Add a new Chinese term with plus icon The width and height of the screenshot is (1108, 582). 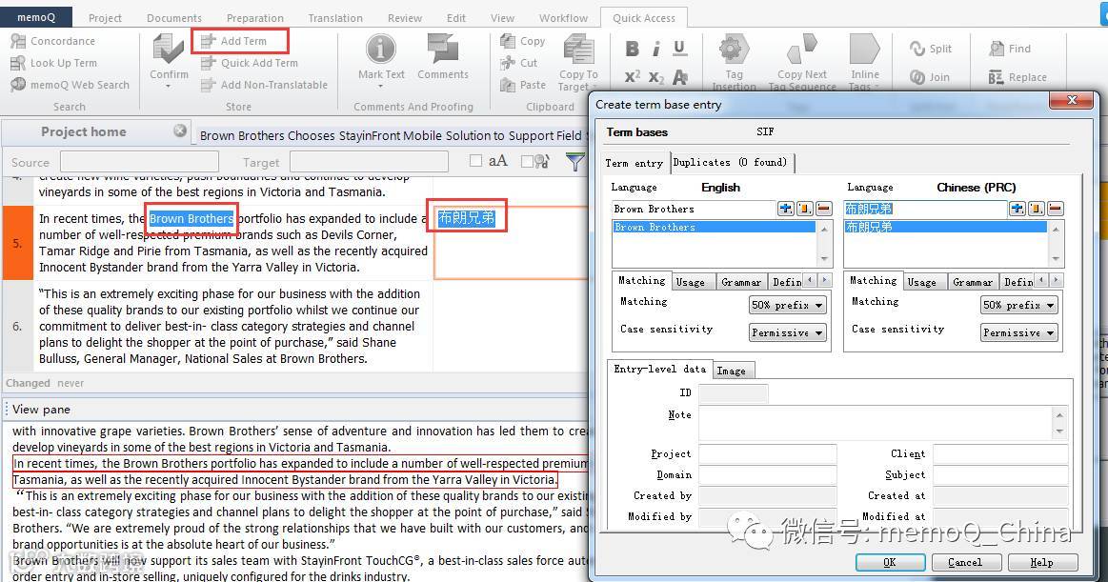1017,209
